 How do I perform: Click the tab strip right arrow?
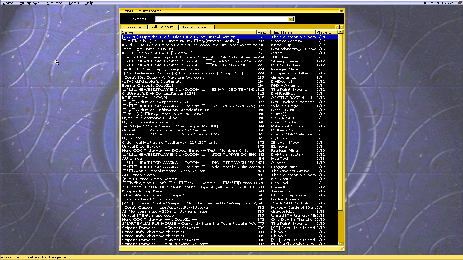click(342, 27)
